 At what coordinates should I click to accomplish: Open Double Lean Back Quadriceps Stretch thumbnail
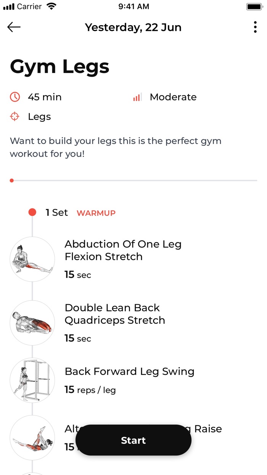32,323
